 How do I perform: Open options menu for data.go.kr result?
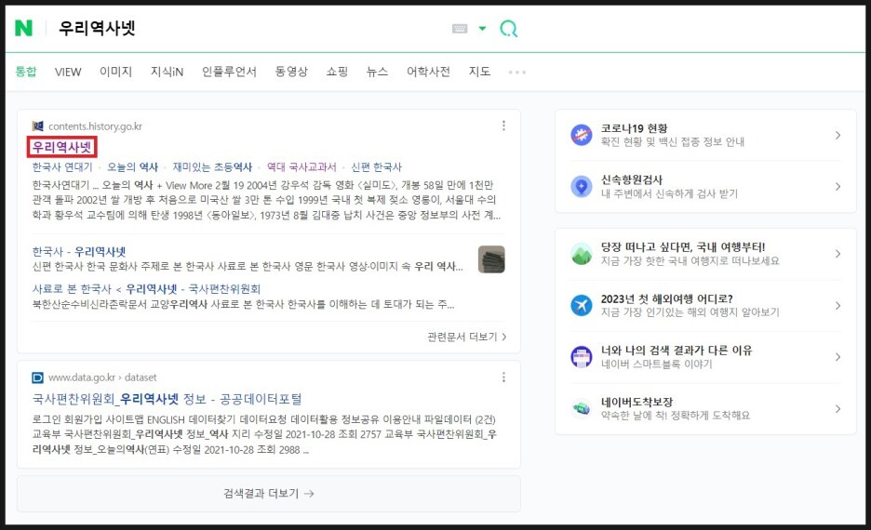(503, 378)
